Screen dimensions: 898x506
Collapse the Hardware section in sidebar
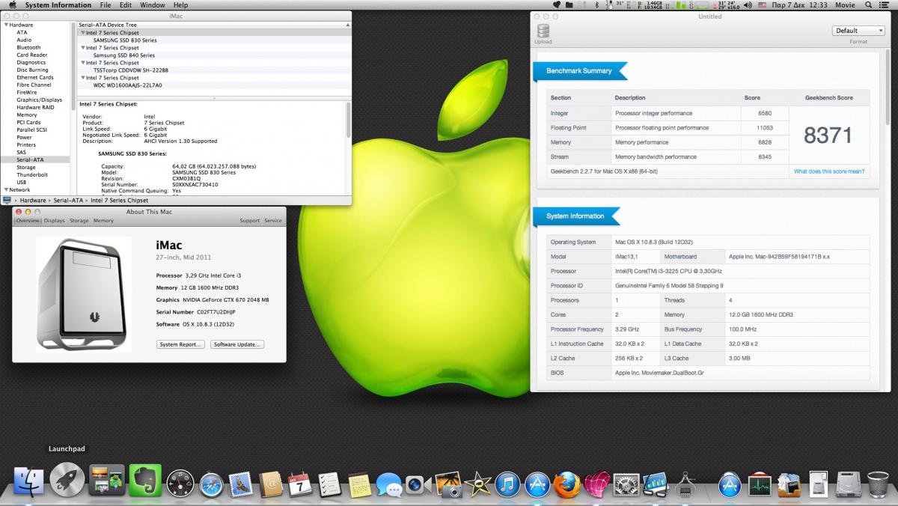point(6,25)
